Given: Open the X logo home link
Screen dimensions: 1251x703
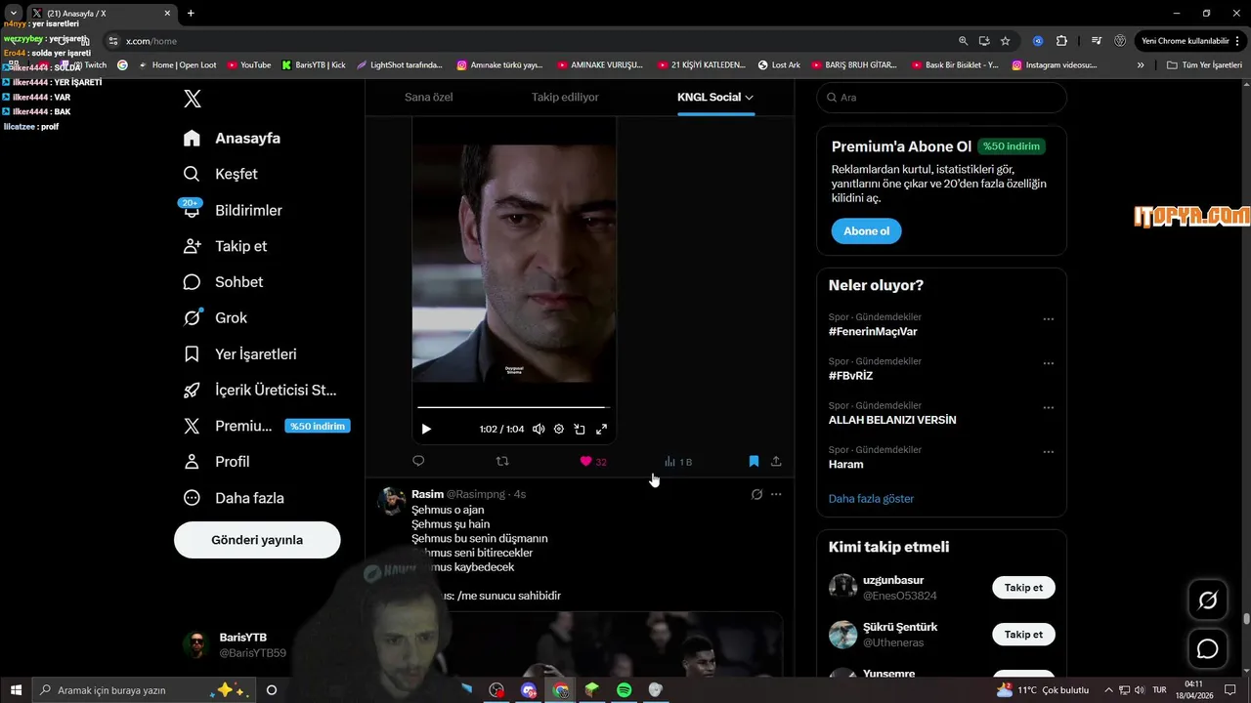Looking at the screenshot, I should coord(193,99).
